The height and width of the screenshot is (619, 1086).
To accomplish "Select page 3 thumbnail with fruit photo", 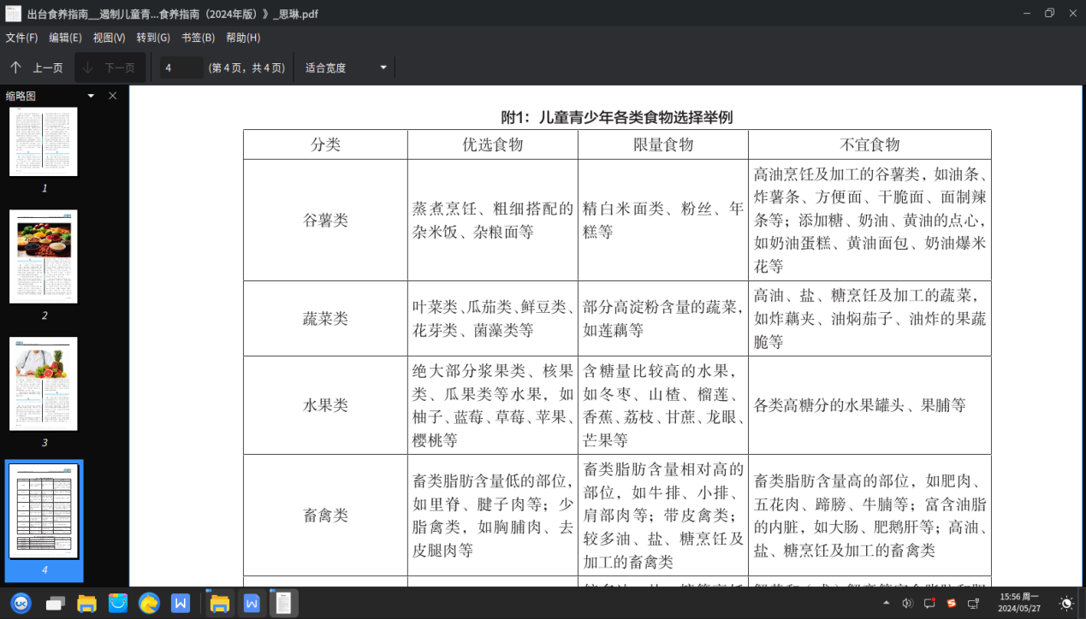I will pos(44,383).
